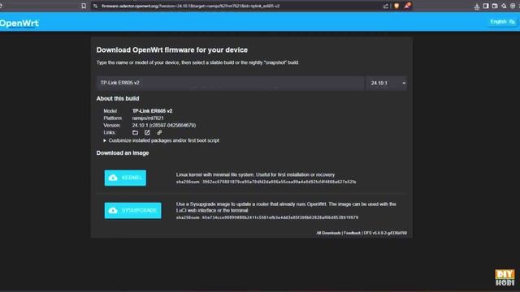Open the OFS version link in footer
520x292 pixels.
385,233
